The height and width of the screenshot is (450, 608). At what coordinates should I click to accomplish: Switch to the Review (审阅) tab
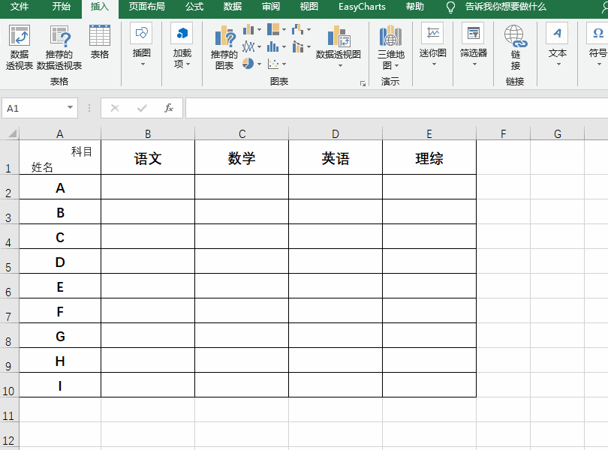[271, 7]
